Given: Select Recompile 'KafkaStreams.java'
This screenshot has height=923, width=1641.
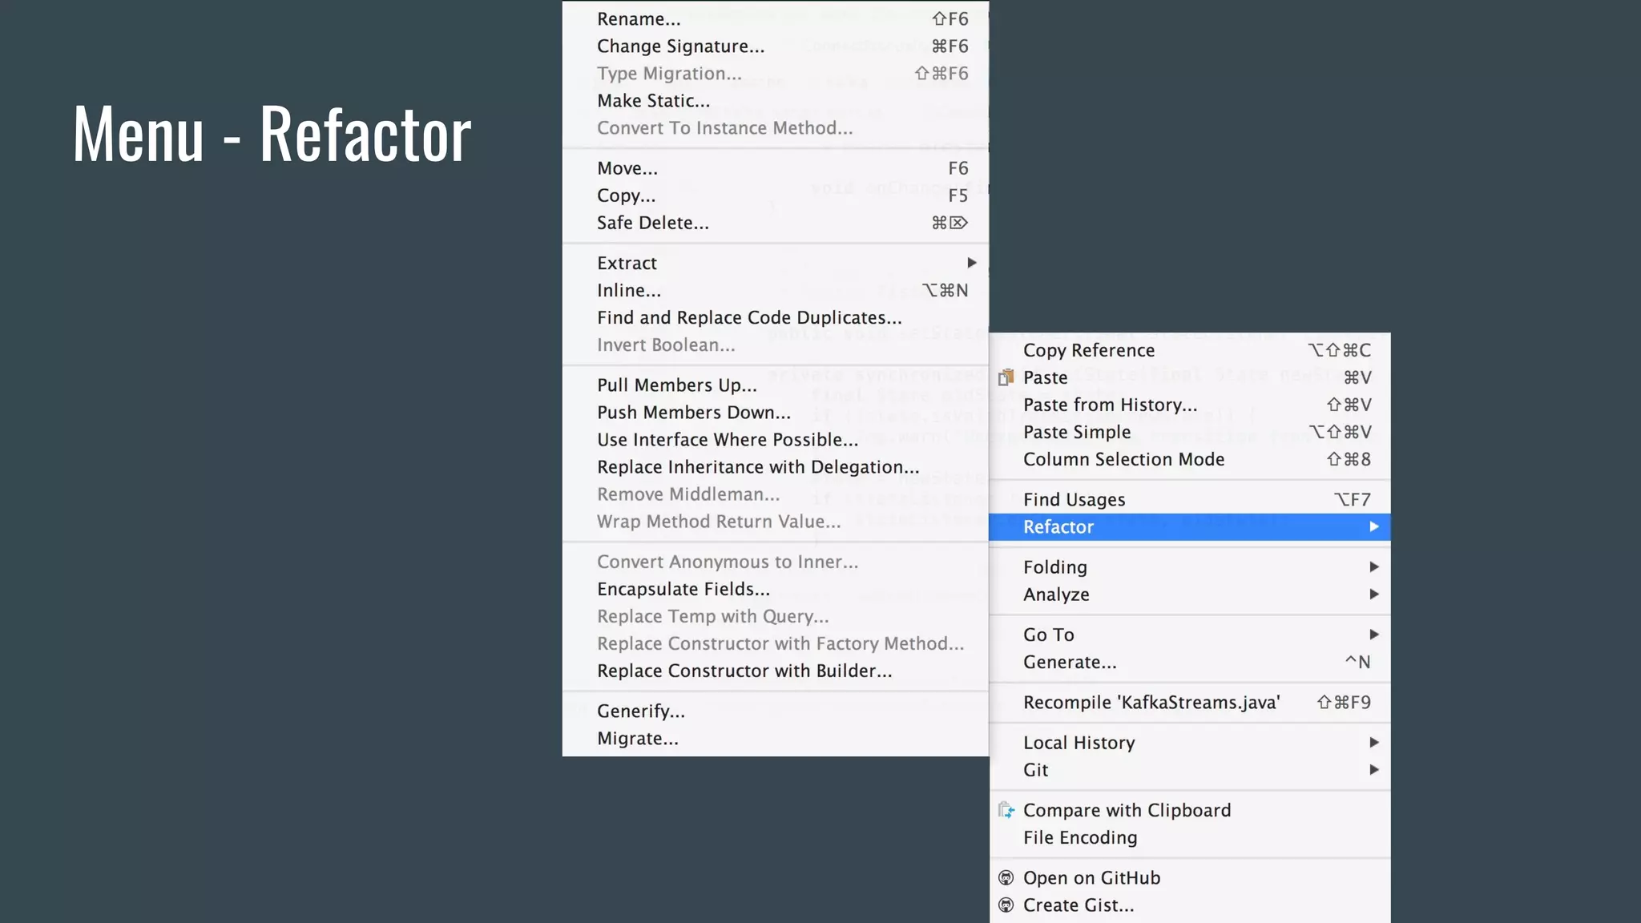Looking at the screenshot, I should click(1190, 703).
